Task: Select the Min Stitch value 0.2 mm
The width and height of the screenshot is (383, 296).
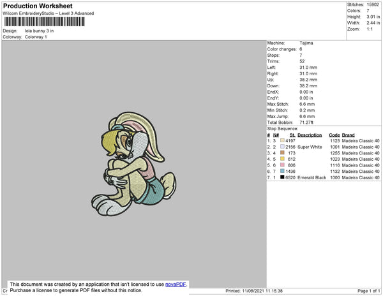Action: pos(307,110)
